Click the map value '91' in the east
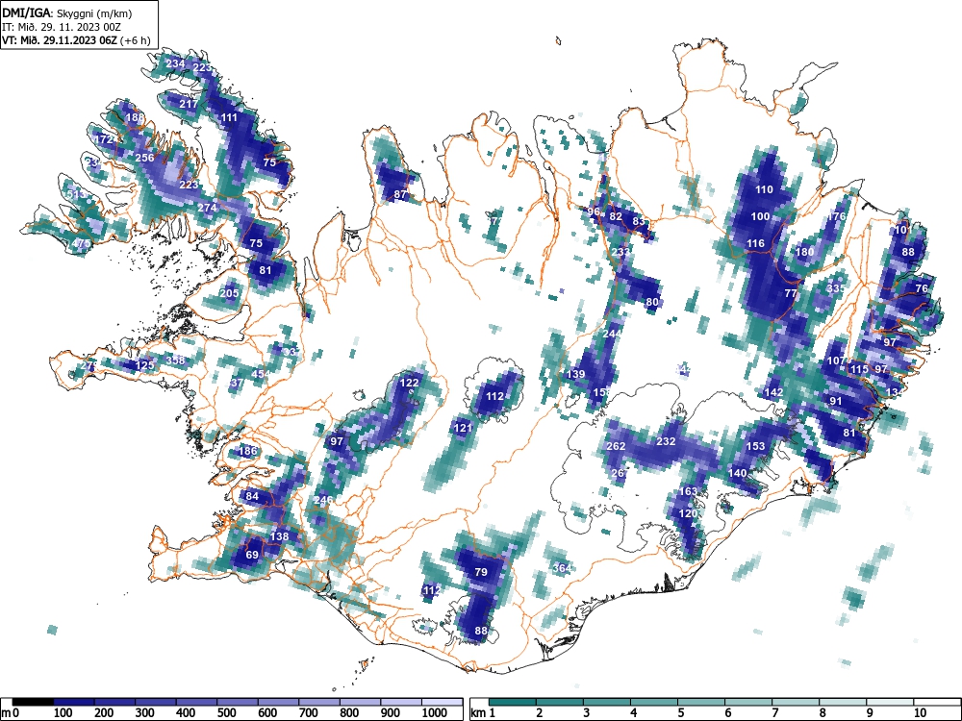The image size is (962, 721). pos(836,401)
